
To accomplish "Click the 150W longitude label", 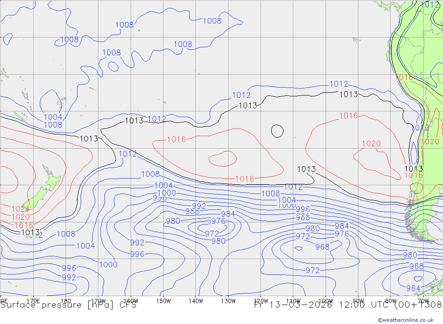I will [x=163, y=301].
